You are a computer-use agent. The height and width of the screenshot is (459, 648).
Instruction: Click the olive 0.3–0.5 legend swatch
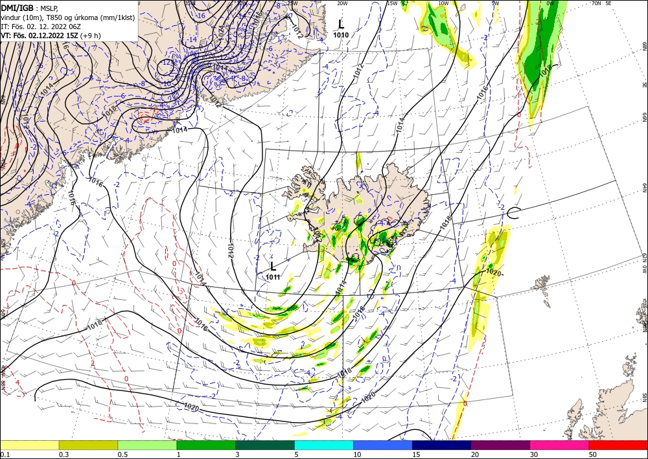pyautogui.click(x=88, y=445)
